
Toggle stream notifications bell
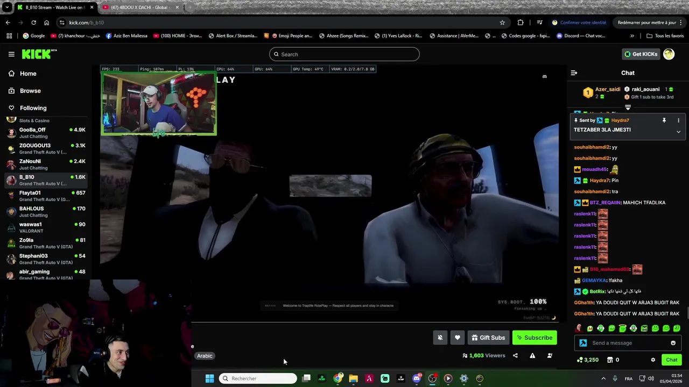point(440,338)
